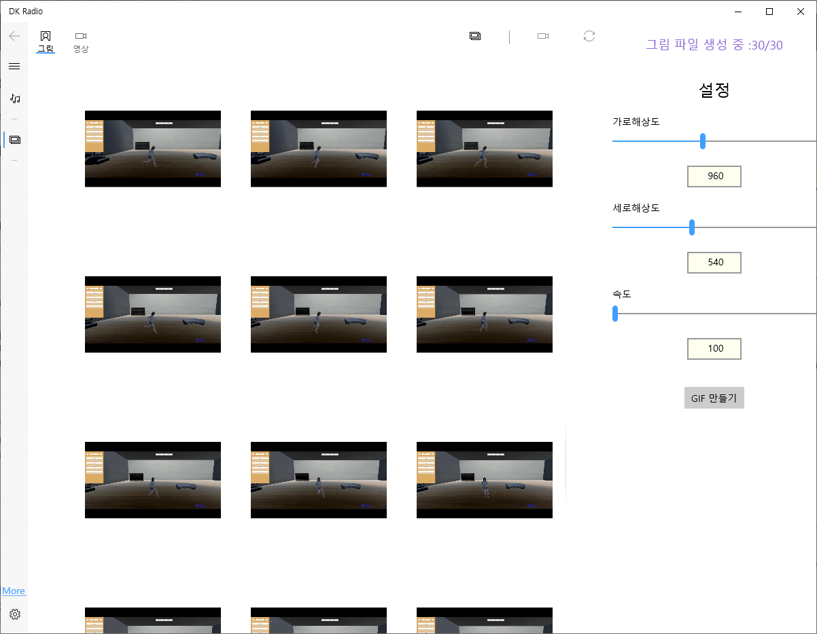Open the hamburger navigation menu
This screenshot has height=634, width=817.
14,66
